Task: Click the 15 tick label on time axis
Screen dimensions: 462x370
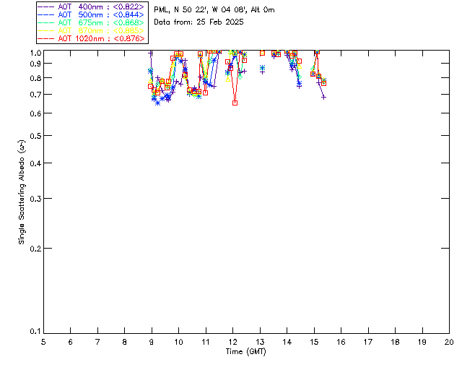Action: [314, 341]
